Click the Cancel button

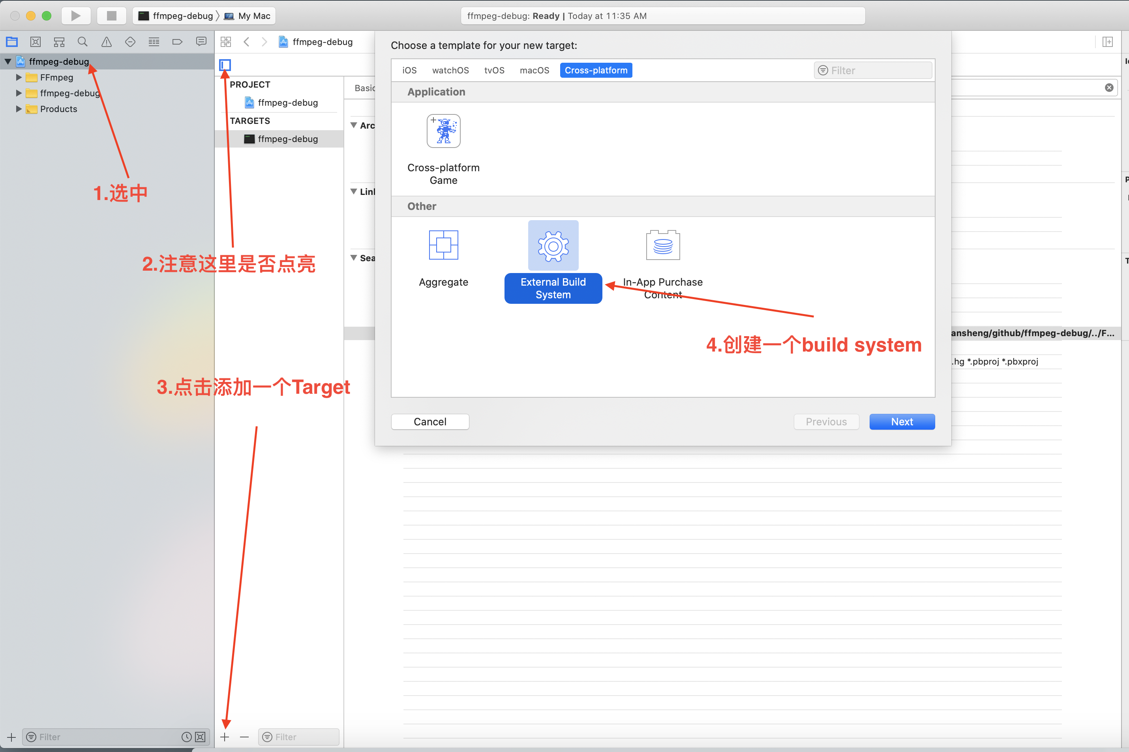[x=430, y=421]
